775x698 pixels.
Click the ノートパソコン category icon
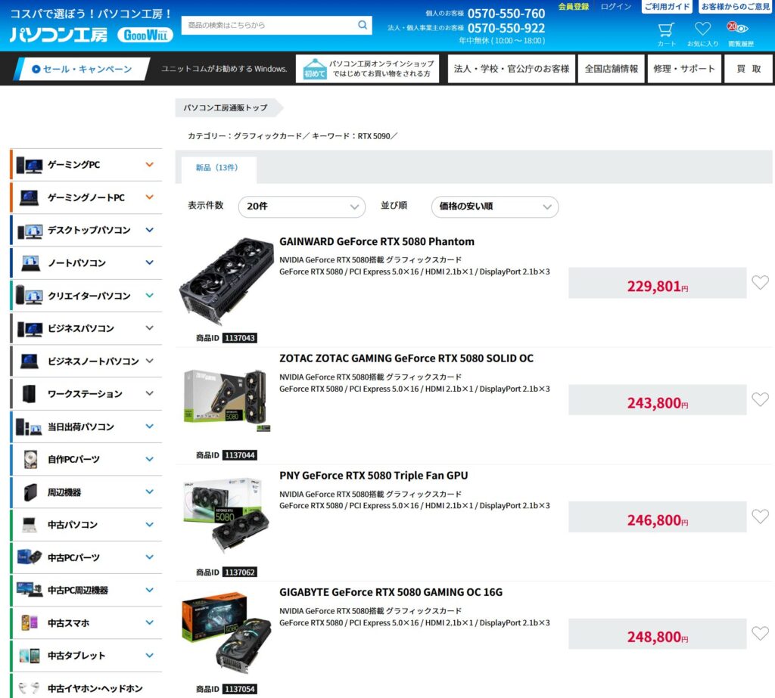[30, 263]
